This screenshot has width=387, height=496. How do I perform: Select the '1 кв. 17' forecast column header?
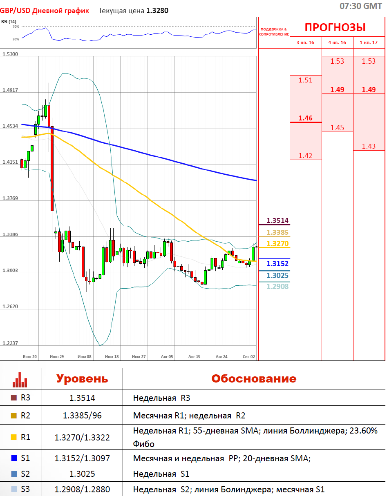click(369, 42)
